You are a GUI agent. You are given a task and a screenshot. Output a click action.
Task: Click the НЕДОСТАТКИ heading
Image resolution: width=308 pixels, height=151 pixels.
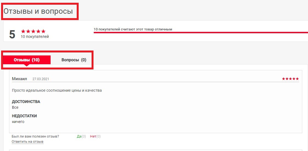24,116
